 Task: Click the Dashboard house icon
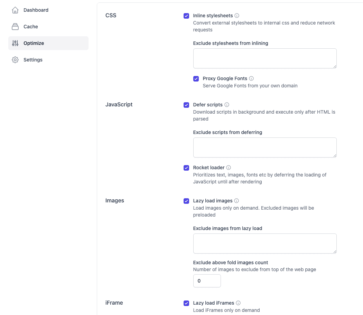[15, 10]
